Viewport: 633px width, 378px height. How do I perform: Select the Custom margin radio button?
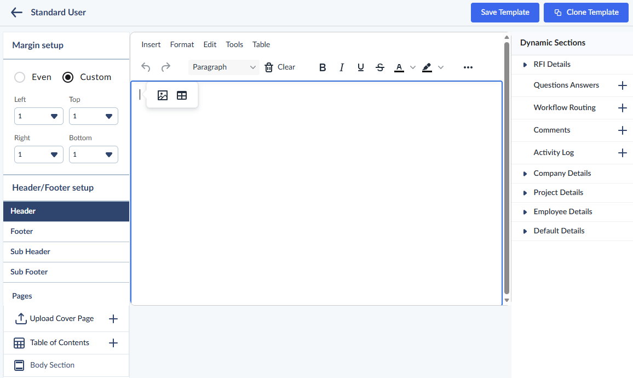[68, 77]
